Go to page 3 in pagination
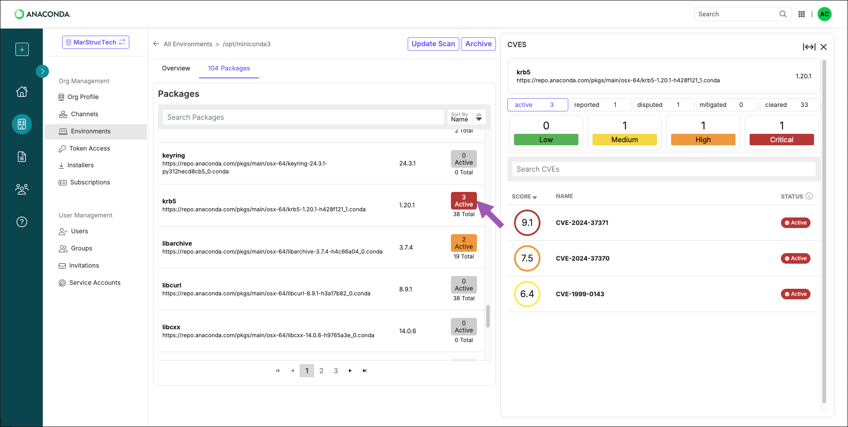Viewport: 848px width, 427px height. [x=336, y=371]
